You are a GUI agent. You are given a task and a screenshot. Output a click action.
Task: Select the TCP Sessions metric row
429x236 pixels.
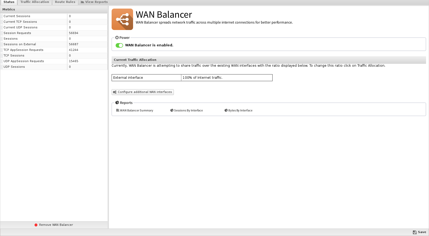pyautogui.click(x=54, y=56)
